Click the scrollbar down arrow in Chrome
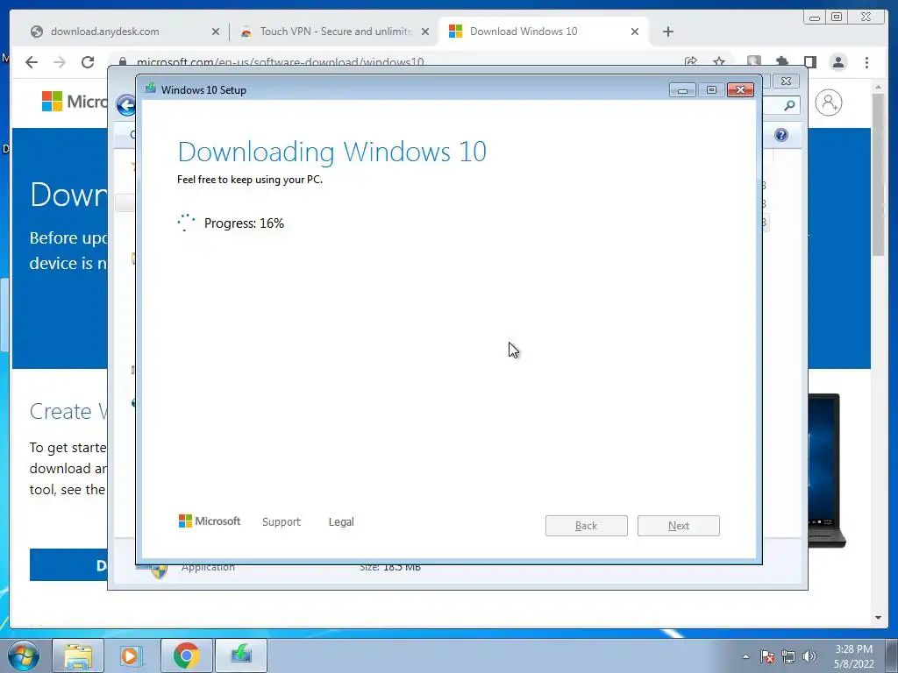Screen dimensions: 898x673 [x=879, y=618]
